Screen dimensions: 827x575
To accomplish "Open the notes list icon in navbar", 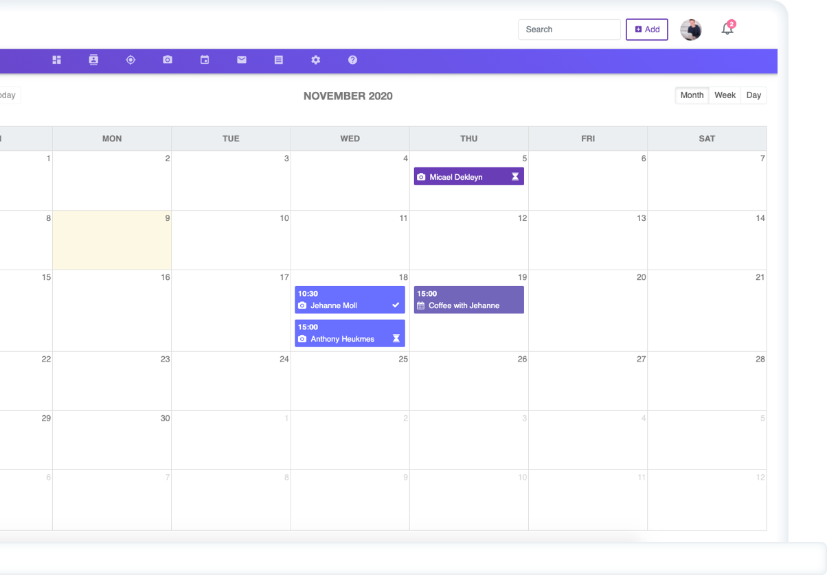I will coord(279,60).
